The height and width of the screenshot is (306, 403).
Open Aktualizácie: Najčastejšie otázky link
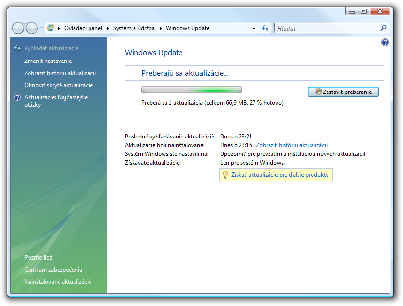coord(56,101)
